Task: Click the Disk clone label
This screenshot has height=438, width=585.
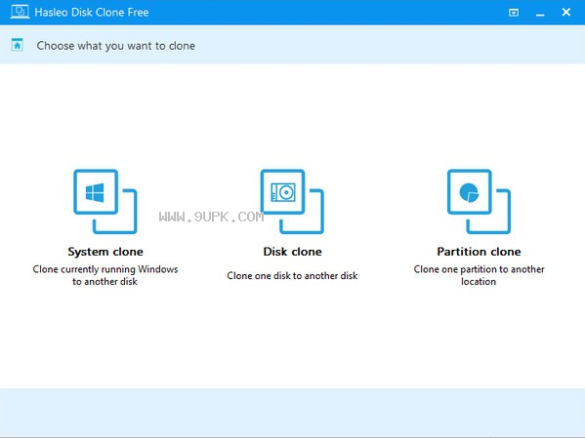Action: click(x=293, y=252)
